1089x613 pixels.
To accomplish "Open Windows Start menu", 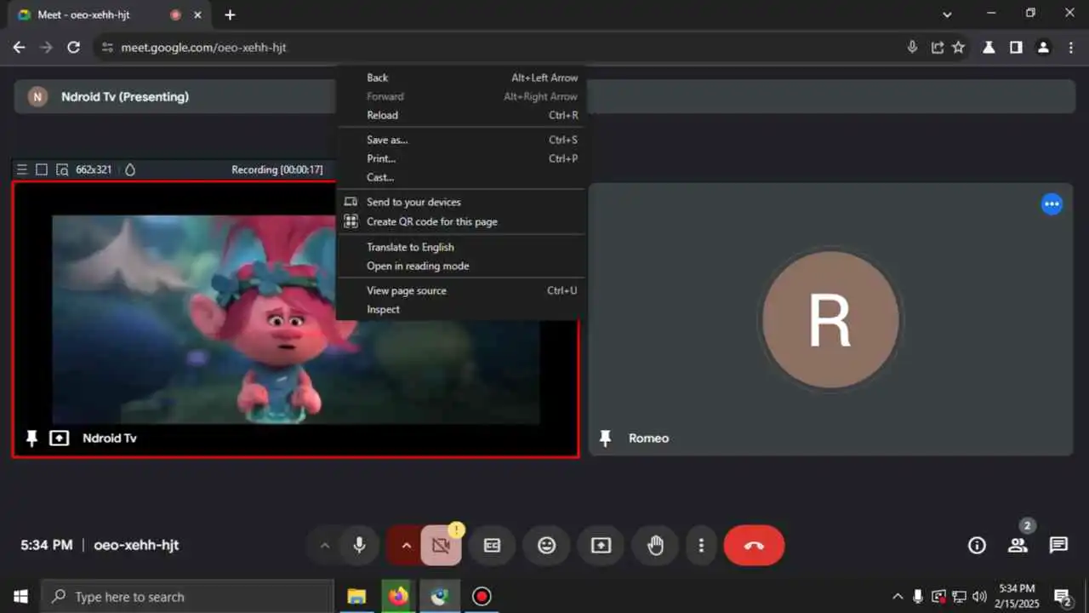I will point(20,597).
